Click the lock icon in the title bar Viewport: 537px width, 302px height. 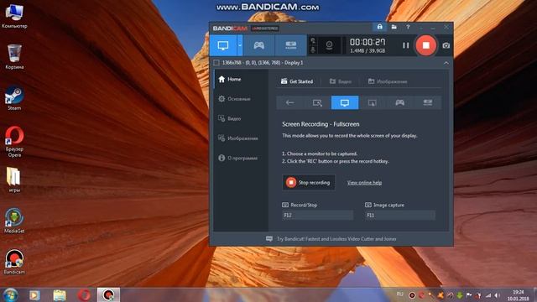[x=380, y=27]
